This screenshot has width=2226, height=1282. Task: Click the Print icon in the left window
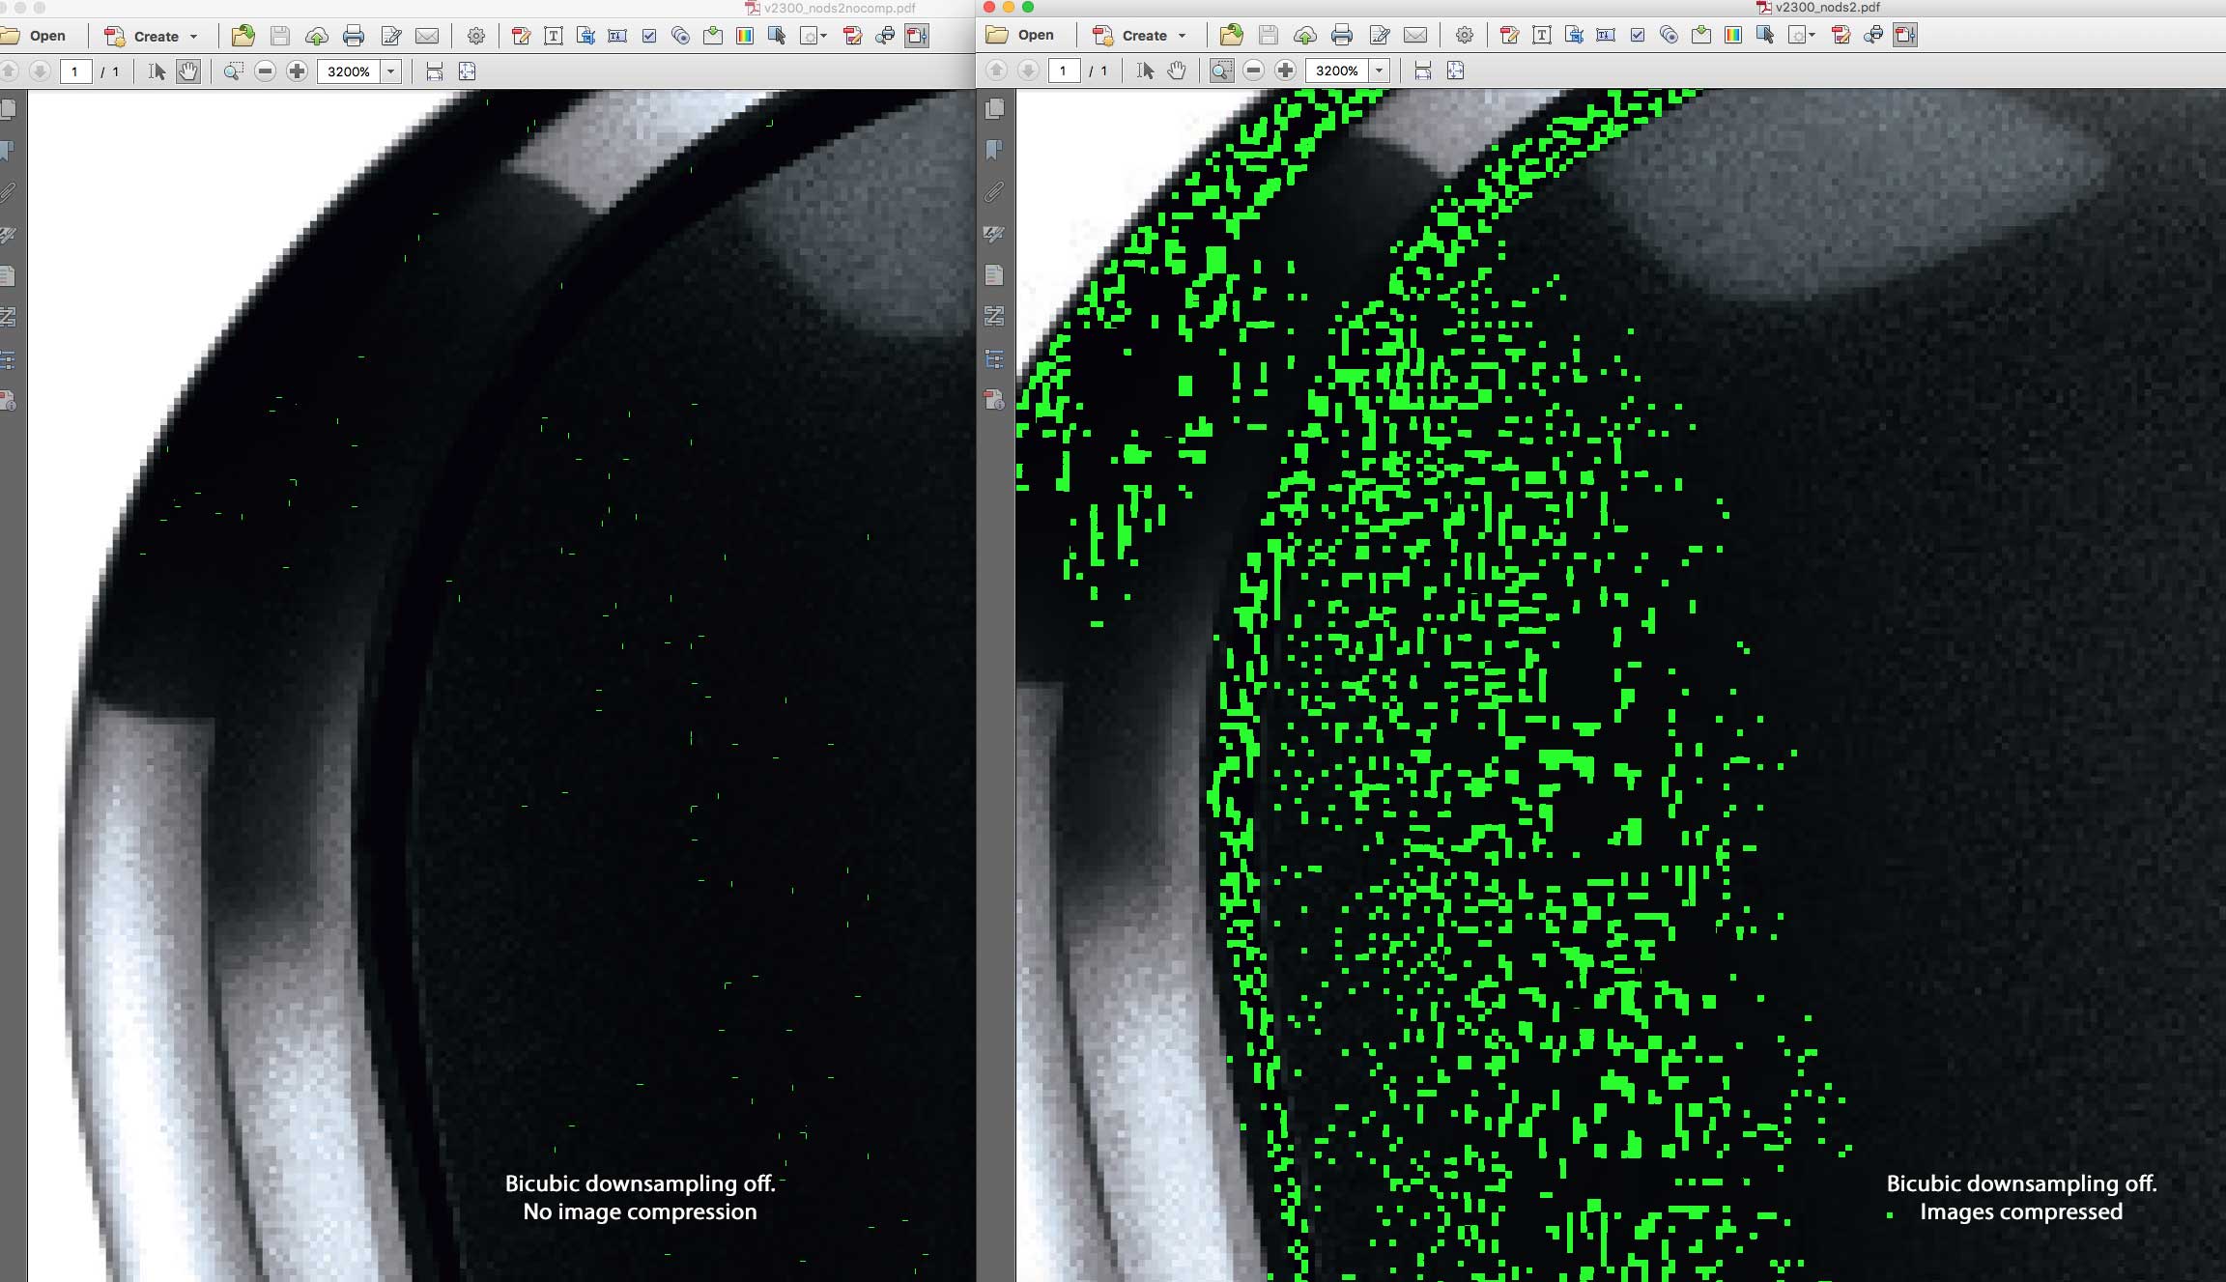click(354, 37)
